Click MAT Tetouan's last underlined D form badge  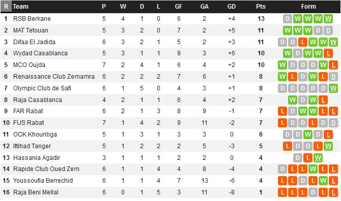tap(328, 30)
